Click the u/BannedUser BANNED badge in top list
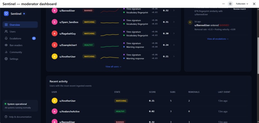 tap(88, 11)
